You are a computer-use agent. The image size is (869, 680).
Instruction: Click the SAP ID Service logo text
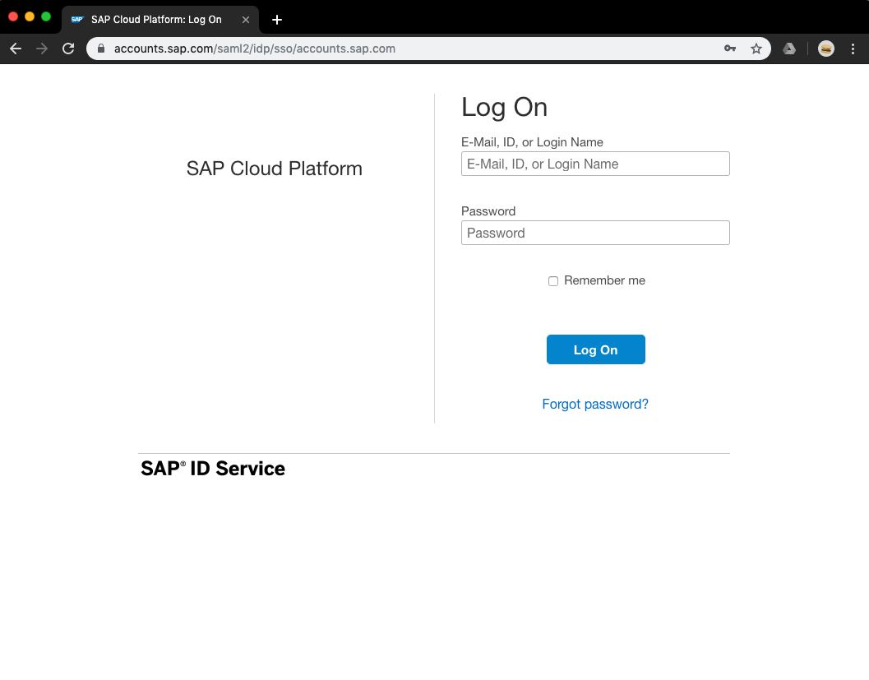(x=213, y=469)
